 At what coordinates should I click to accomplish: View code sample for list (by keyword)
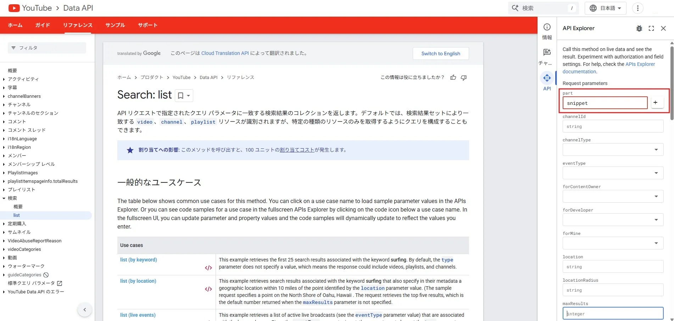(x=208, y=268)
